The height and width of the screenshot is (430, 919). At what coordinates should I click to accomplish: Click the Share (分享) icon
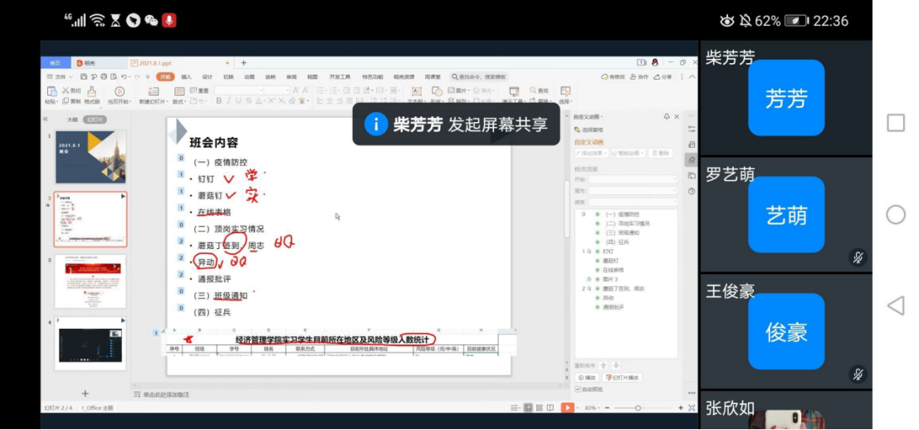[662, 76]
